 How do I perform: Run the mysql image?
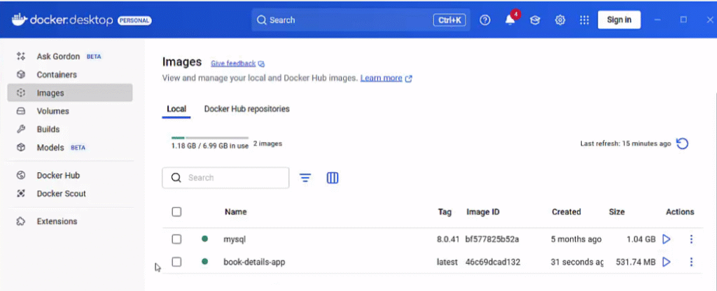tap(667, 239)
